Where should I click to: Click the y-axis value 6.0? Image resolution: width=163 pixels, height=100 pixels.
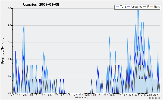9,8
